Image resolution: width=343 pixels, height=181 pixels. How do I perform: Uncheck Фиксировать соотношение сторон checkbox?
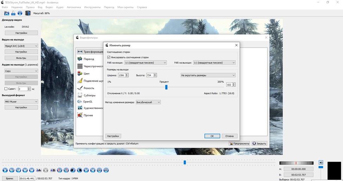(x=109, y=57)
